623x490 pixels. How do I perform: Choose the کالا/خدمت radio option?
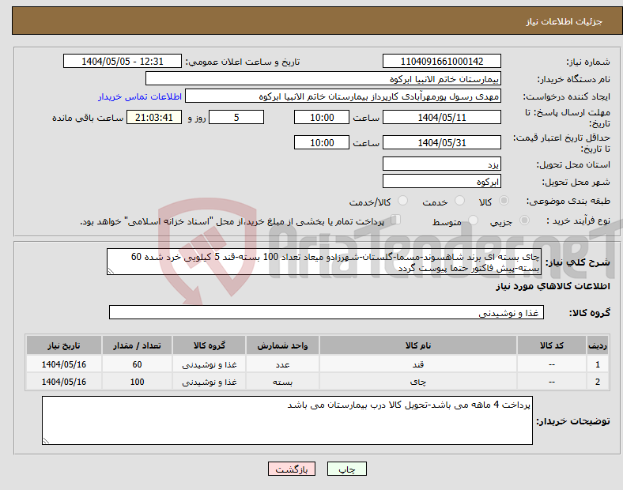(x=402, y=202)
